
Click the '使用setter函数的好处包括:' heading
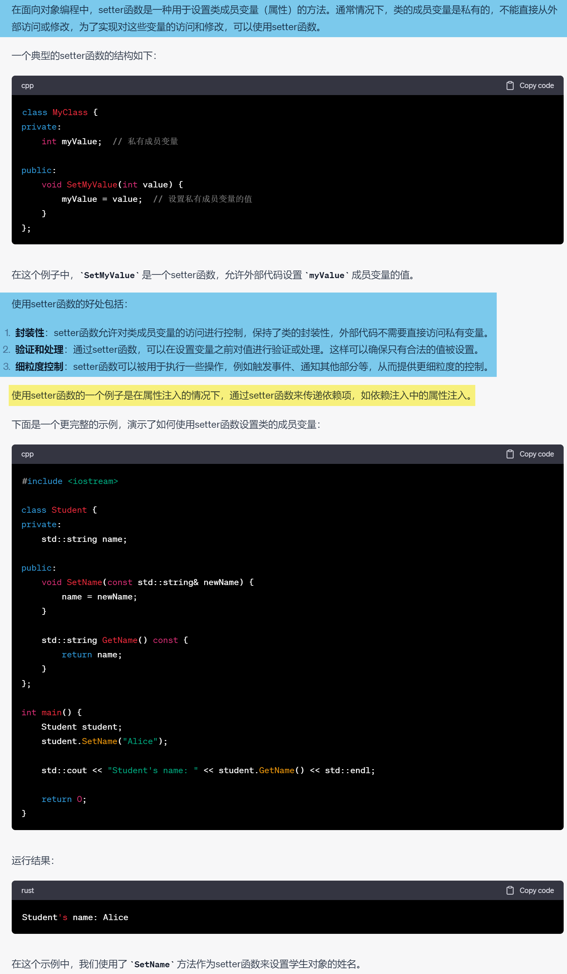click(x=70, y=304)
